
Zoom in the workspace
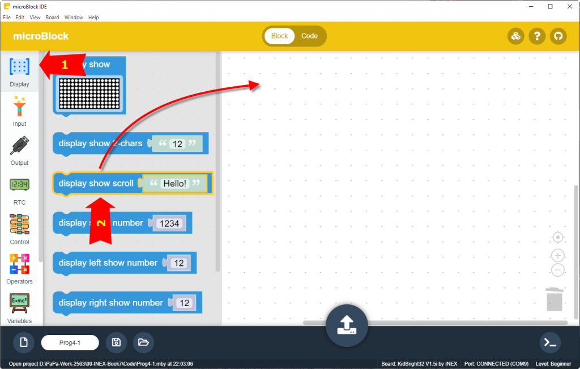pyautogui.click(x=558, y=256)
